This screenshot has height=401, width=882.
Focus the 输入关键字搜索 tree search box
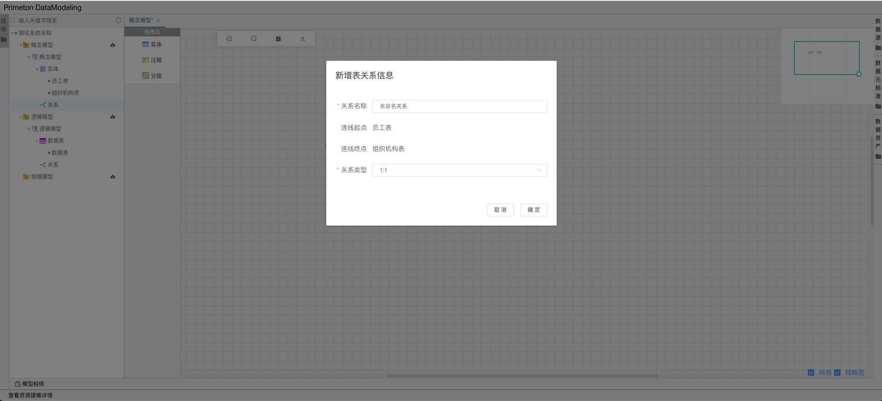pos(65,20)
